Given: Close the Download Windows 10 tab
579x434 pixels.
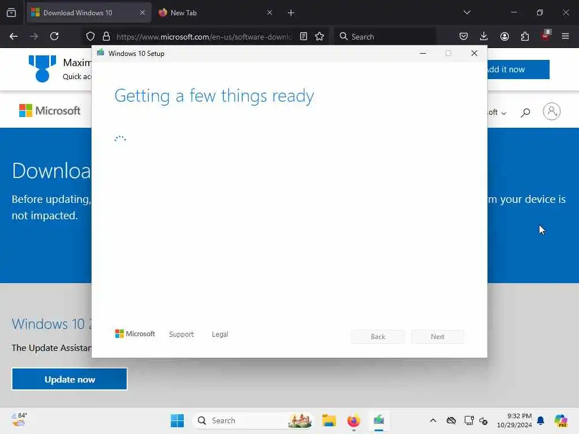Looking at the screenshot, I should tap(142, 12).
